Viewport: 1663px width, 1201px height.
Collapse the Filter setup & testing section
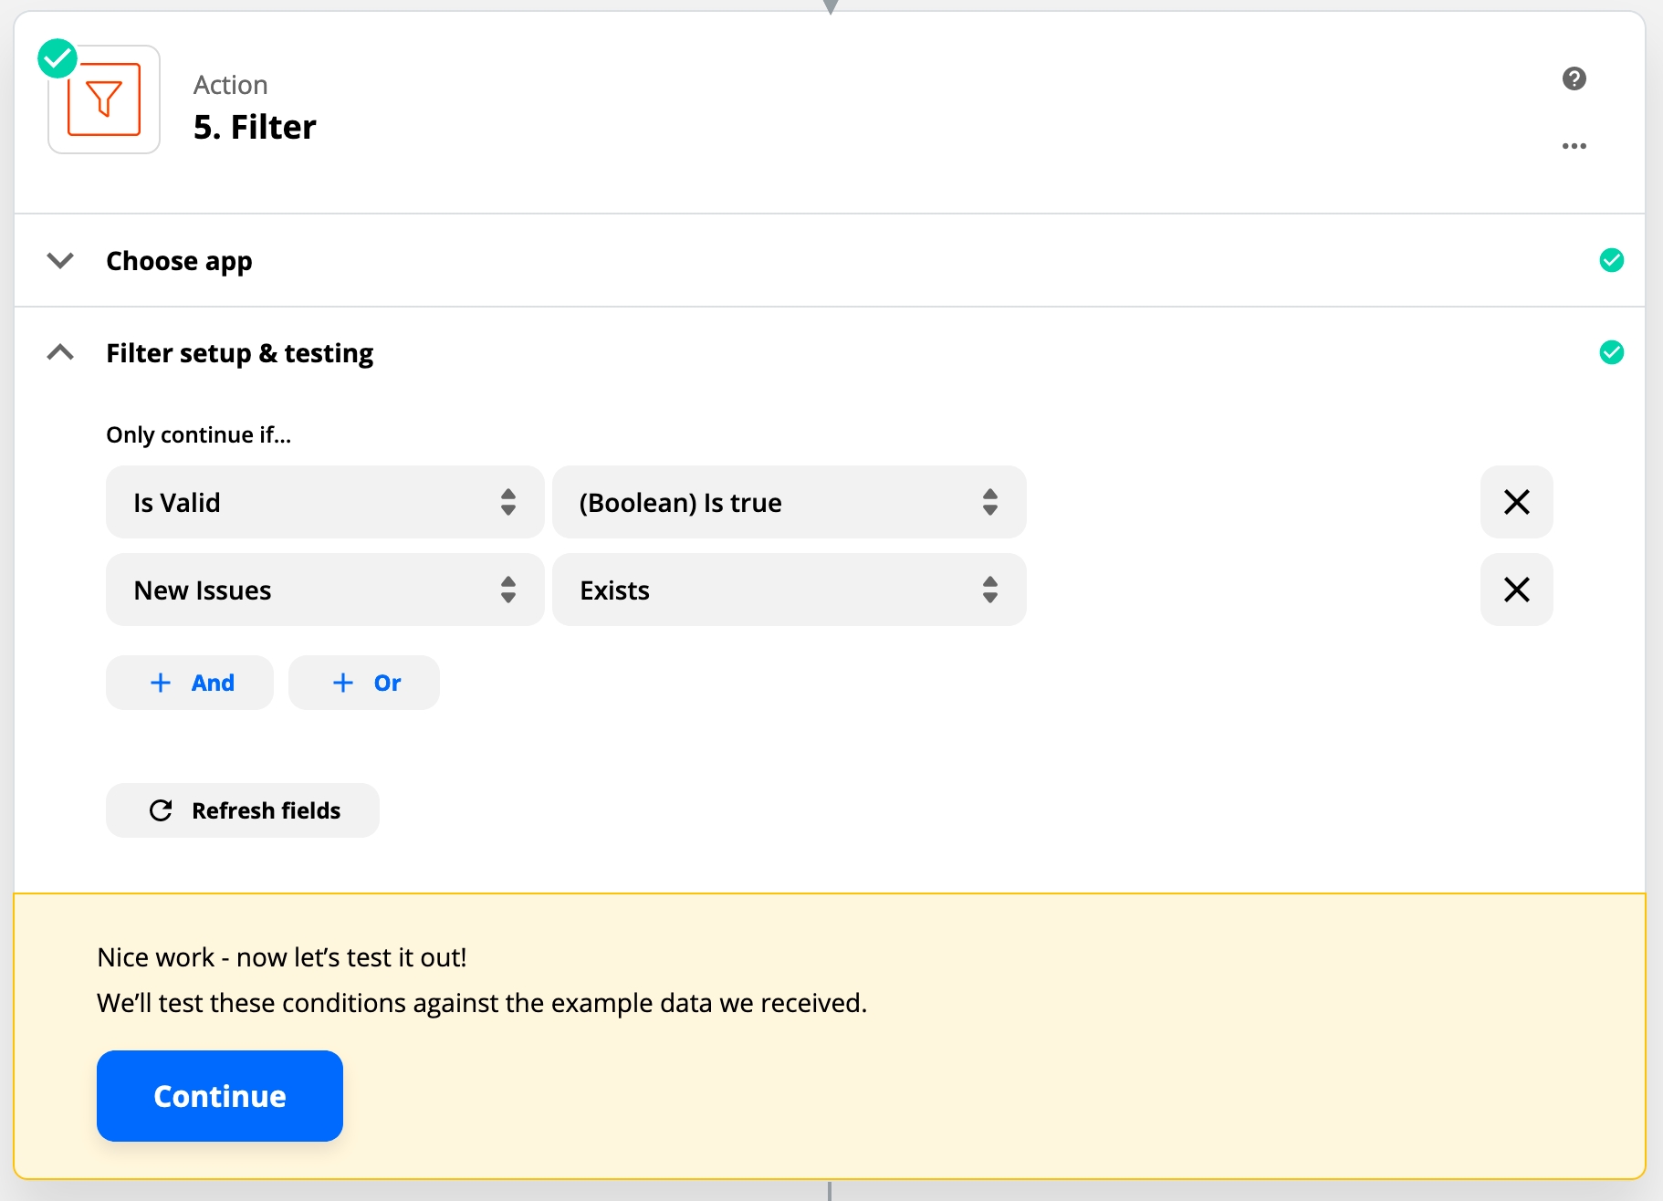pos(60,352)
